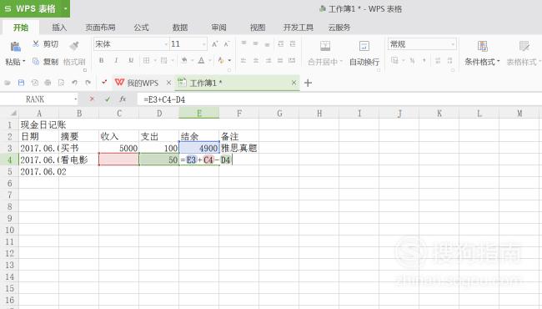Open the 视图 (View) ribbon tab
Screen dimensions: 542x309
(258, 28)
